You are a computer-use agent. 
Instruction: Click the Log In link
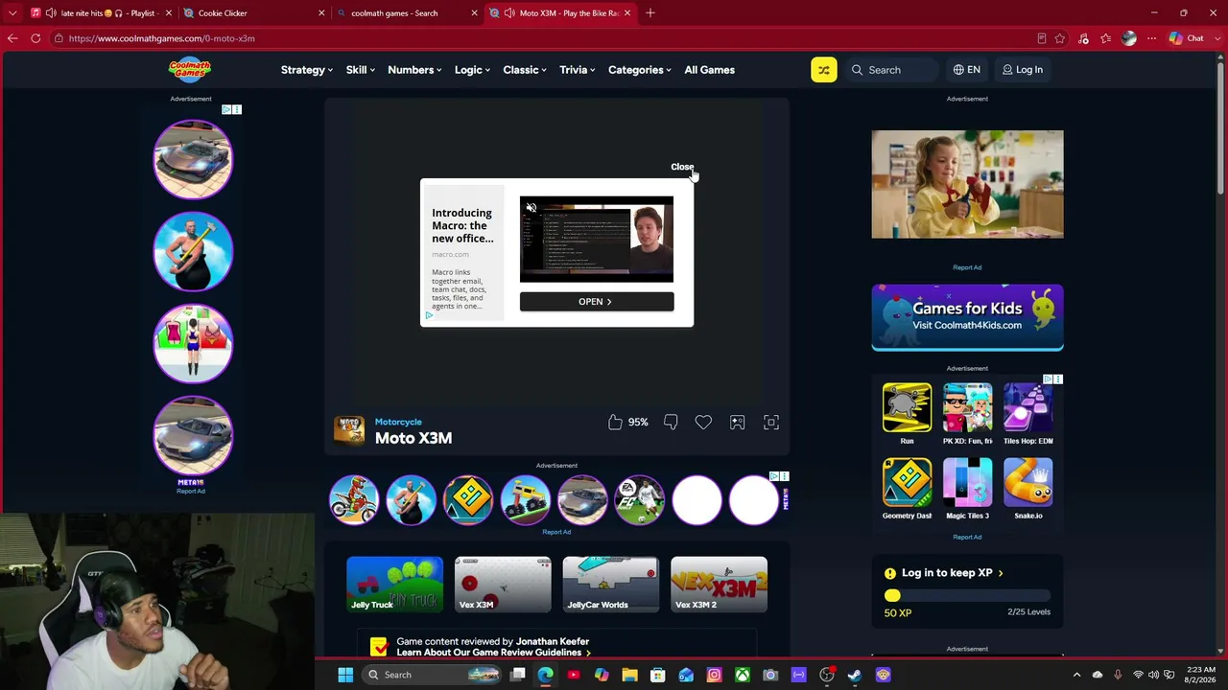1023,70
